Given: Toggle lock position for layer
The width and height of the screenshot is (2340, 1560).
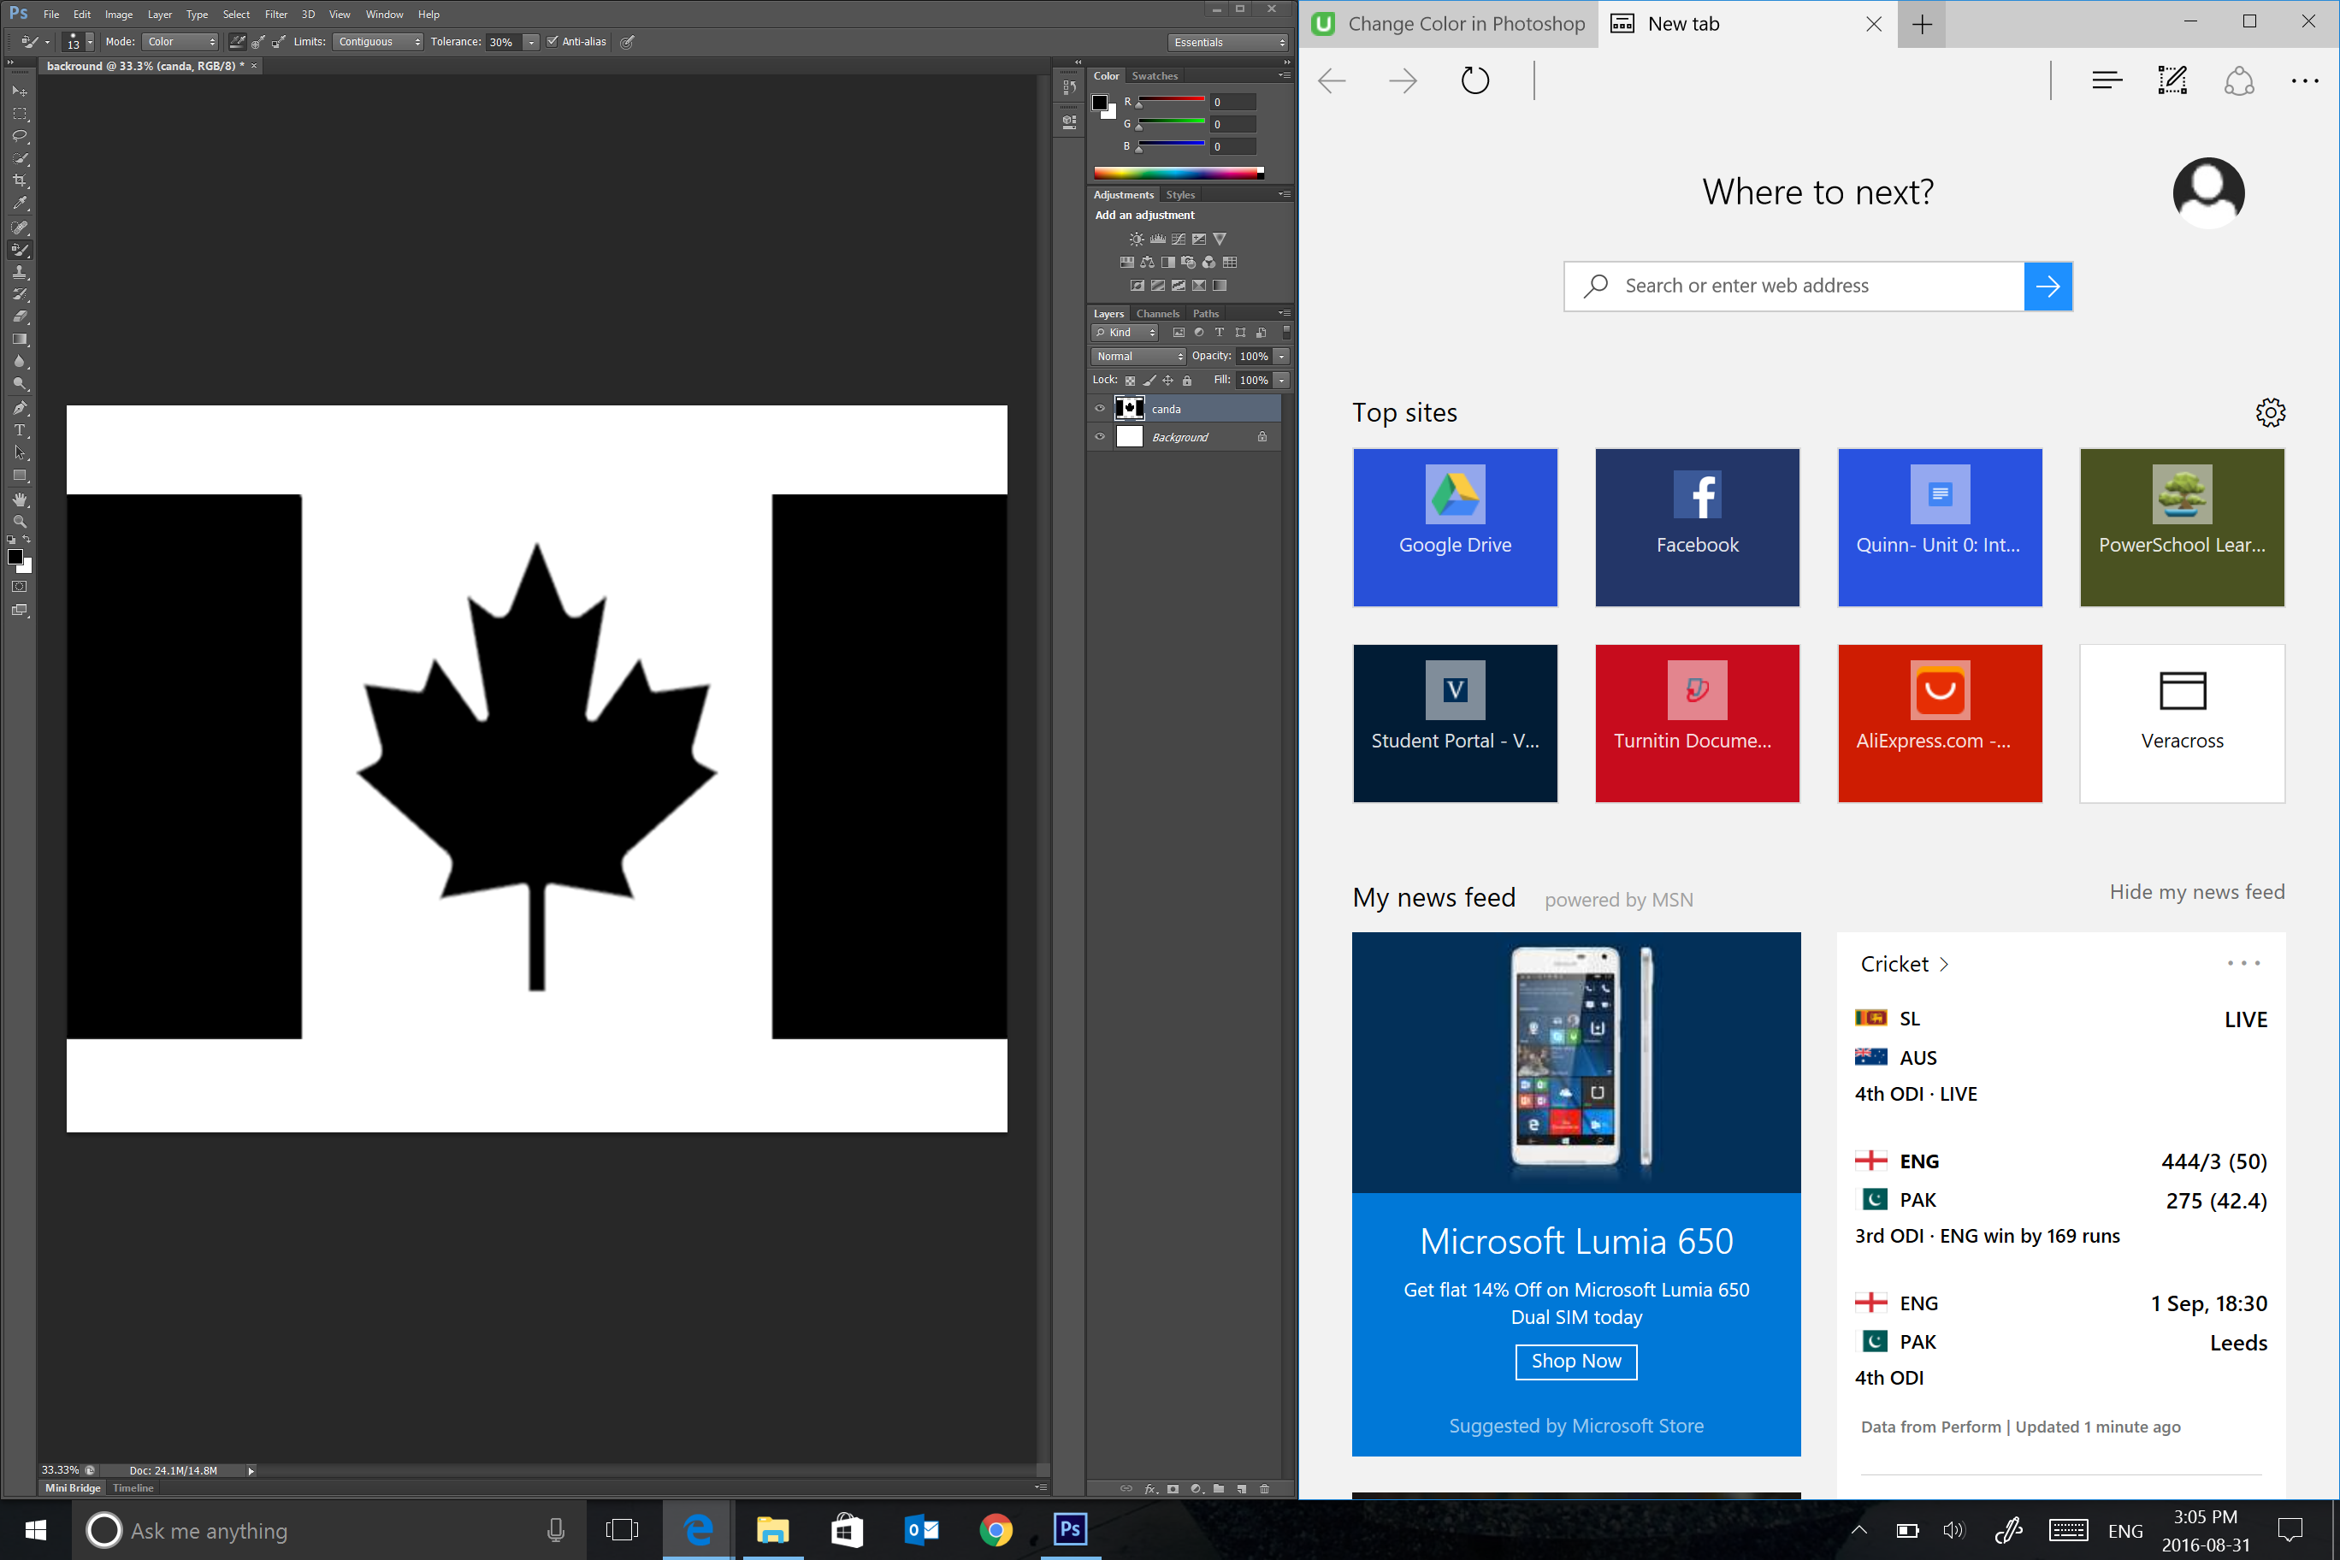Looking at the screenshot, I should click(1168, 380).
